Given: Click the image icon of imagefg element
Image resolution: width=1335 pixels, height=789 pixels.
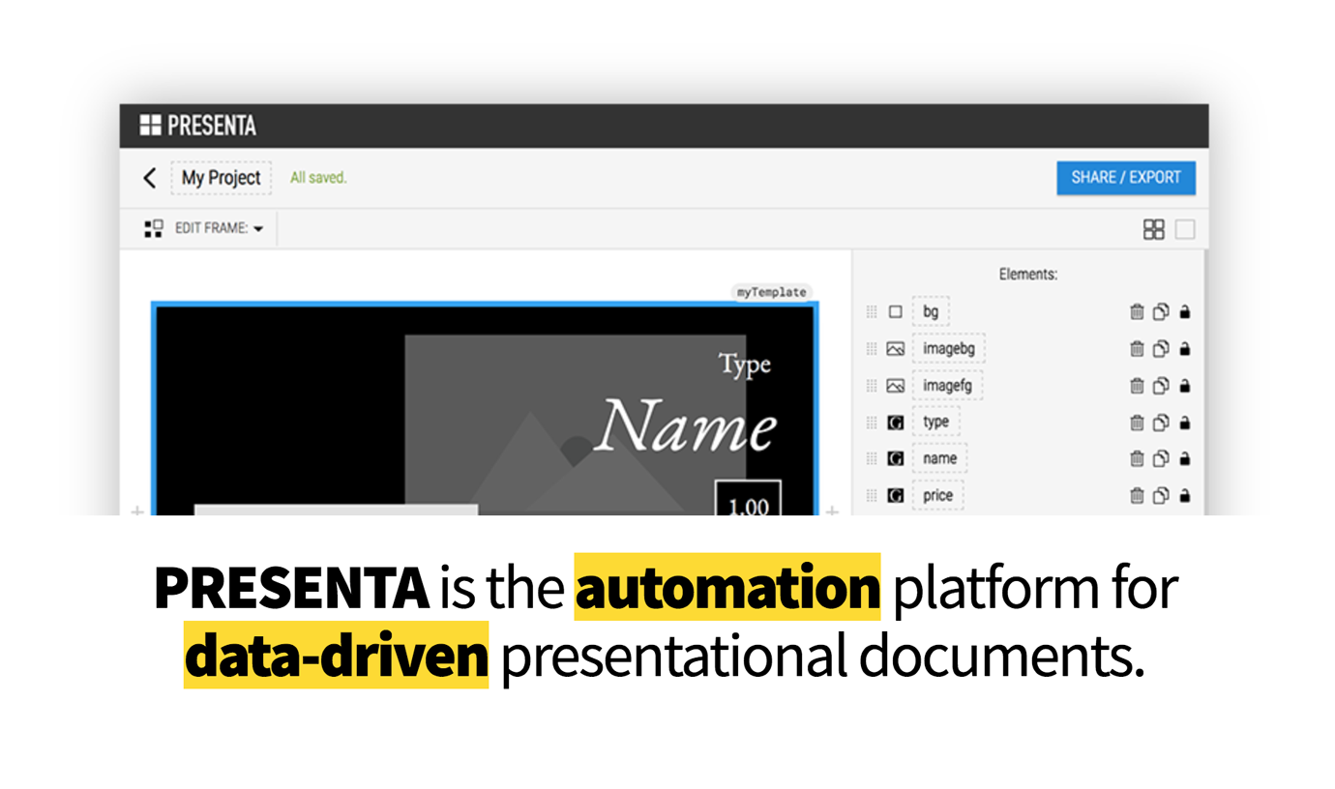Looking at the screenshot, I should [896, 386].
